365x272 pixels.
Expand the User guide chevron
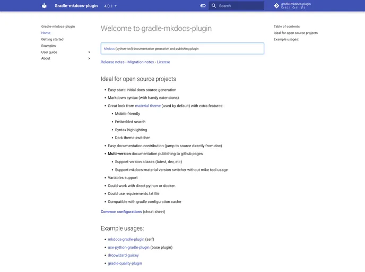89,52
